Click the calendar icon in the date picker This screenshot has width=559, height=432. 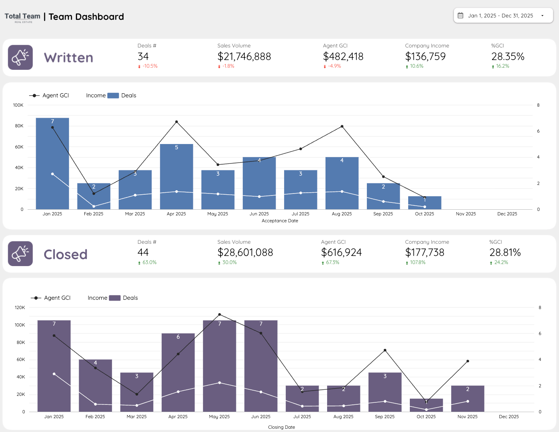click(460, 15)
